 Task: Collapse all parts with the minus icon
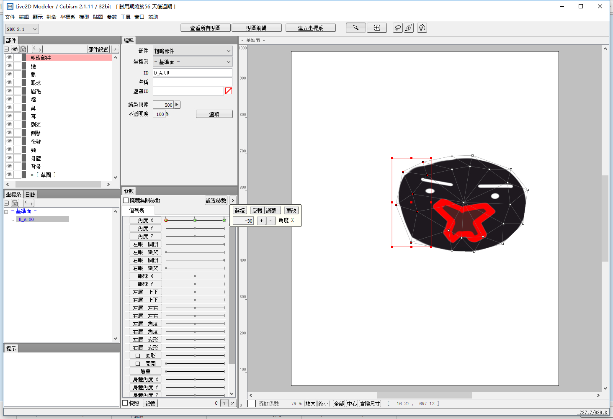(7, 49)
